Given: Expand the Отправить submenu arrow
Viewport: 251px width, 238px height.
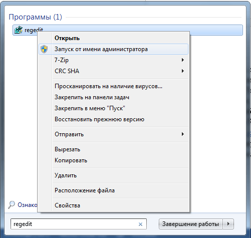Looking at the screenshot, I should 183,134.
